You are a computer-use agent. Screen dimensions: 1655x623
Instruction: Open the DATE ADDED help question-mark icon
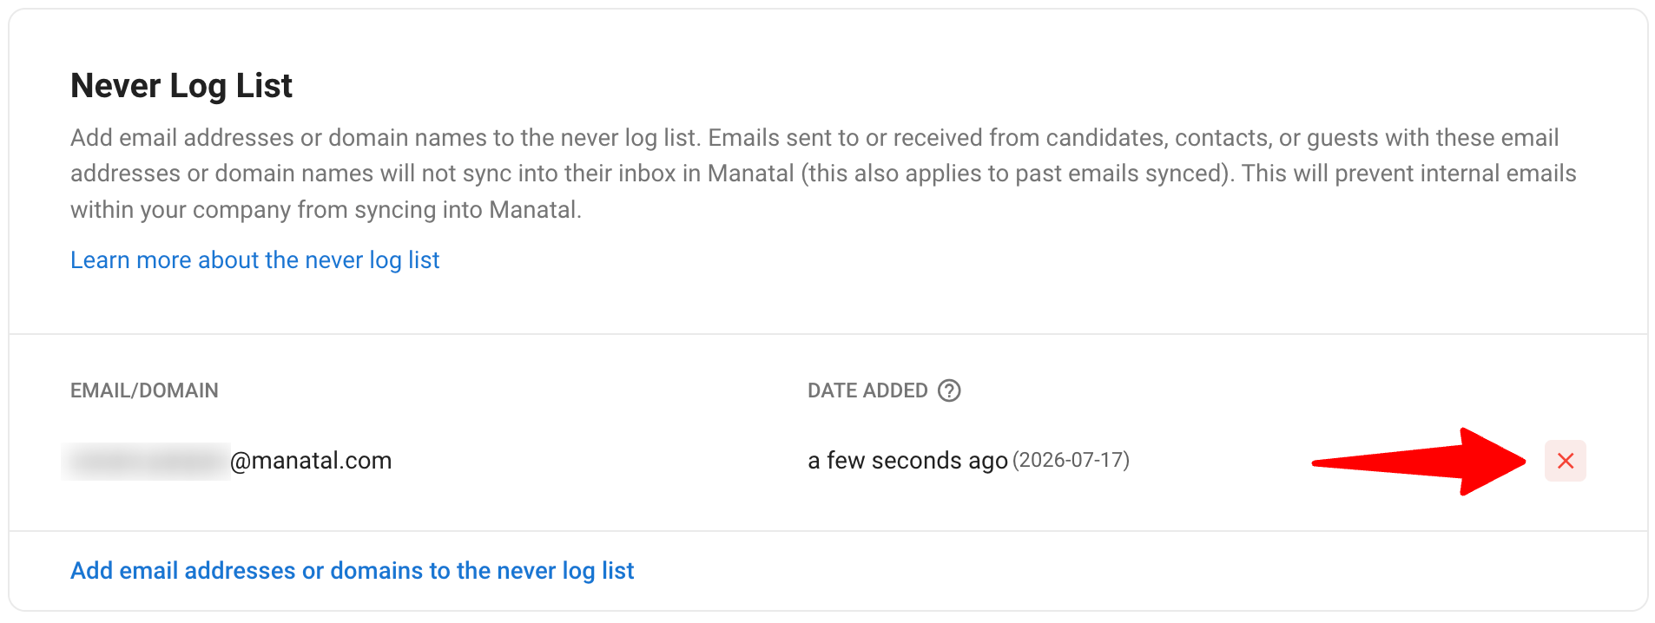949,390
